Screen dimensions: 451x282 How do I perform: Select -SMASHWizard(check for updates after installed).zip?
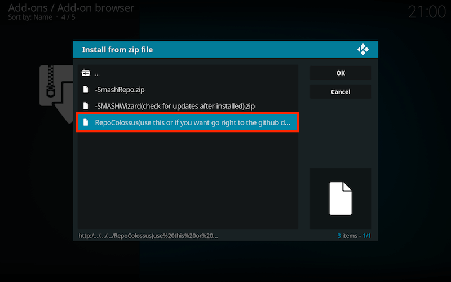tap(188, 106)
